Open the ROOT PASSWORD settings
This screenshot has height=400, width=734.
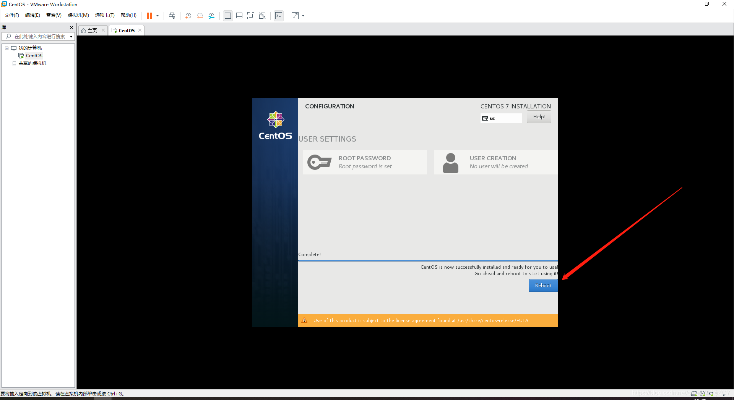(365, 162)
